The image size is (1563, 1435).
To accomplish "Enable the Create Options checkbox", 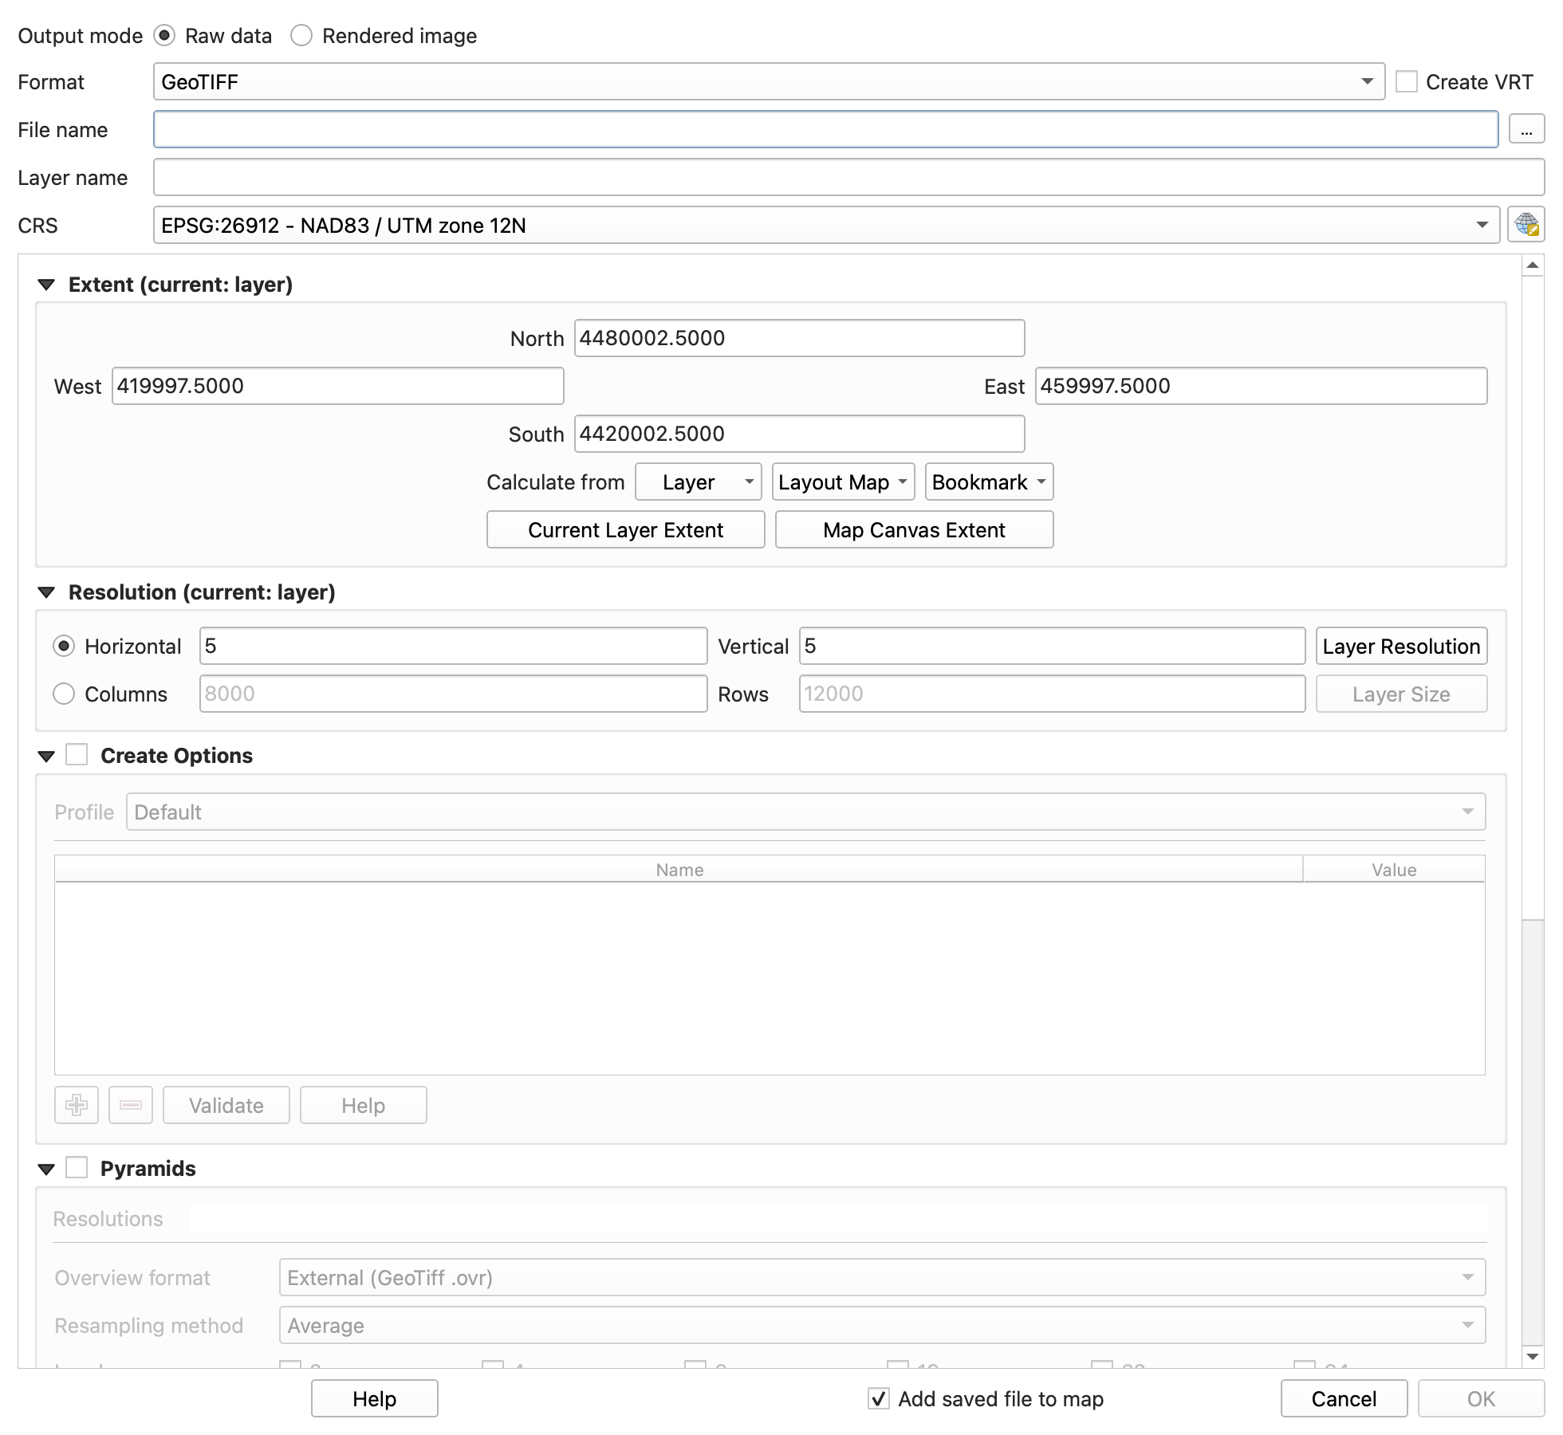I will point(77,754).
